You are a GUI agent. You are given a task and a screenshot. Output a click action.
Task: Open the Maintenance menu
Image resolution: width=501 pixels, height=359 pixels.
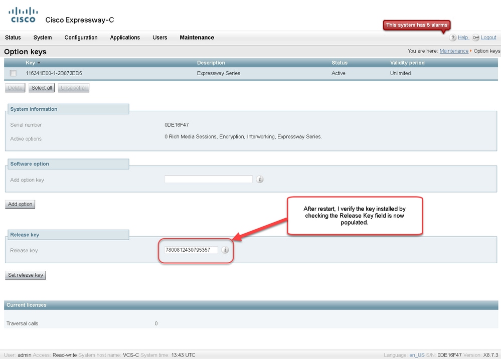[197, 38]
